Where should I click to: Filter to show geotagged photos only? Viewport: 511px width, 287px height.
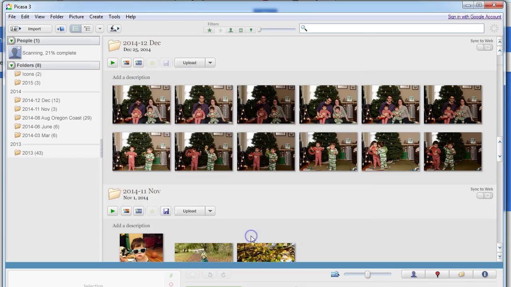251,30
